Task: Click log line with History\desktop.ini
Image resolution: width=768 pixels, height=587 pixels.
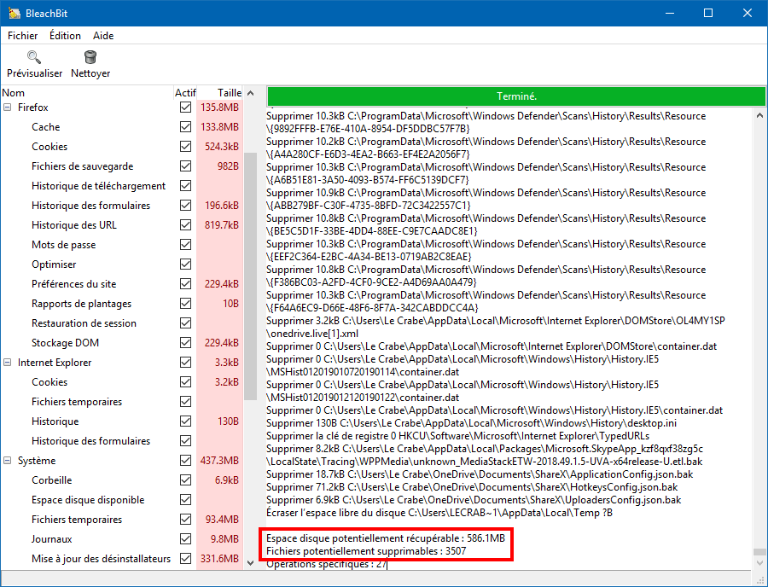Action: pyautogui.click(x=471, y=423)
